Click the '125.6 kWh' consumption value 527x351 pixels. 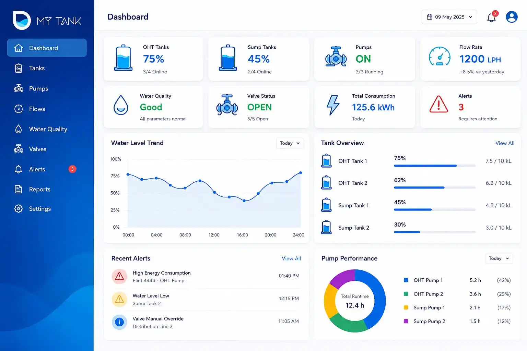pos(373,107)
